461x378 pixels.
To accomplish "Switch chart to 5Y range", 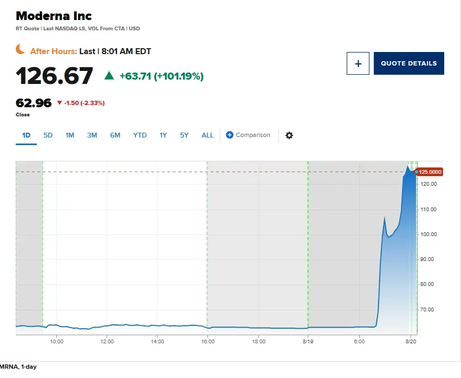I will tap(184, 135).
